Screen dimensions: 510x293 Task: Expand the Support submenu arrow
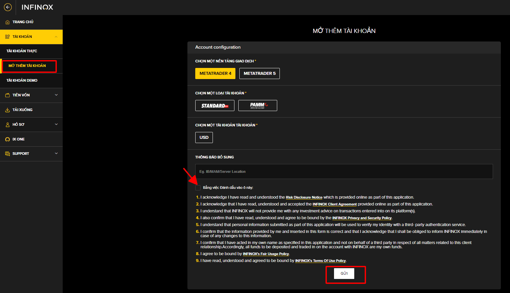tap(56, 154)
